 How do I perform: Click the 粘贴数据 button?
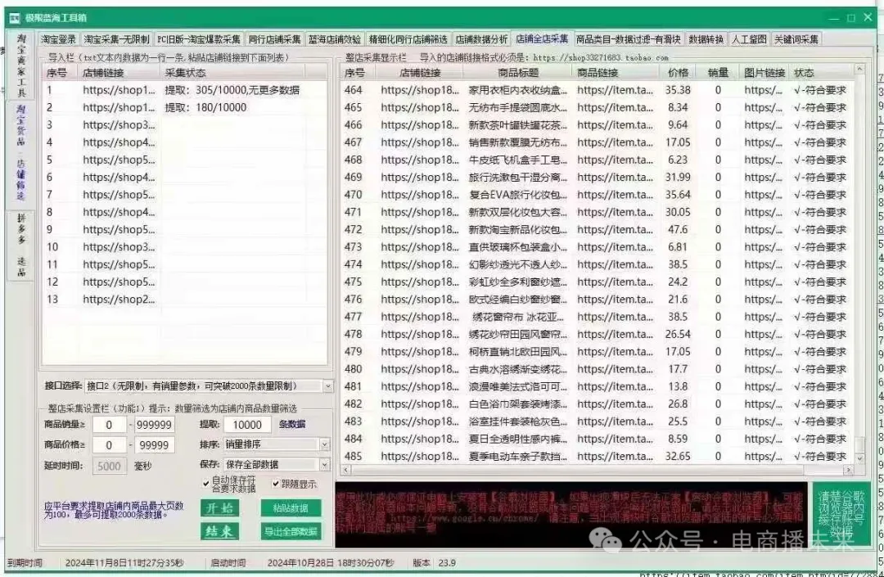[291, 508]
